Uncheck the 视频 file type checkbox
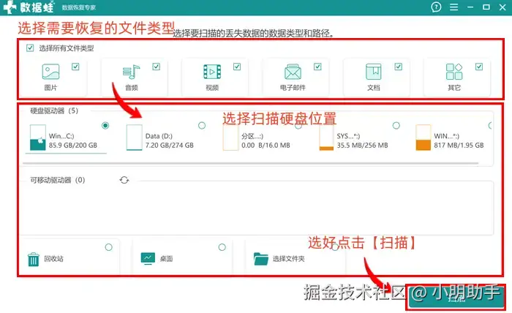Viewport: 512px width, 313px height. pos(237,67)
